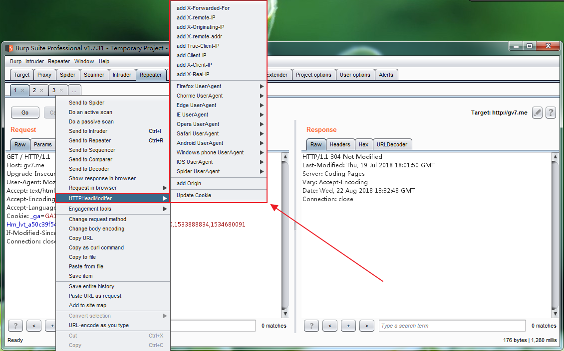564x351 pixels.
Task: Open the Alerts tab
Action: (x=386, y=75)
